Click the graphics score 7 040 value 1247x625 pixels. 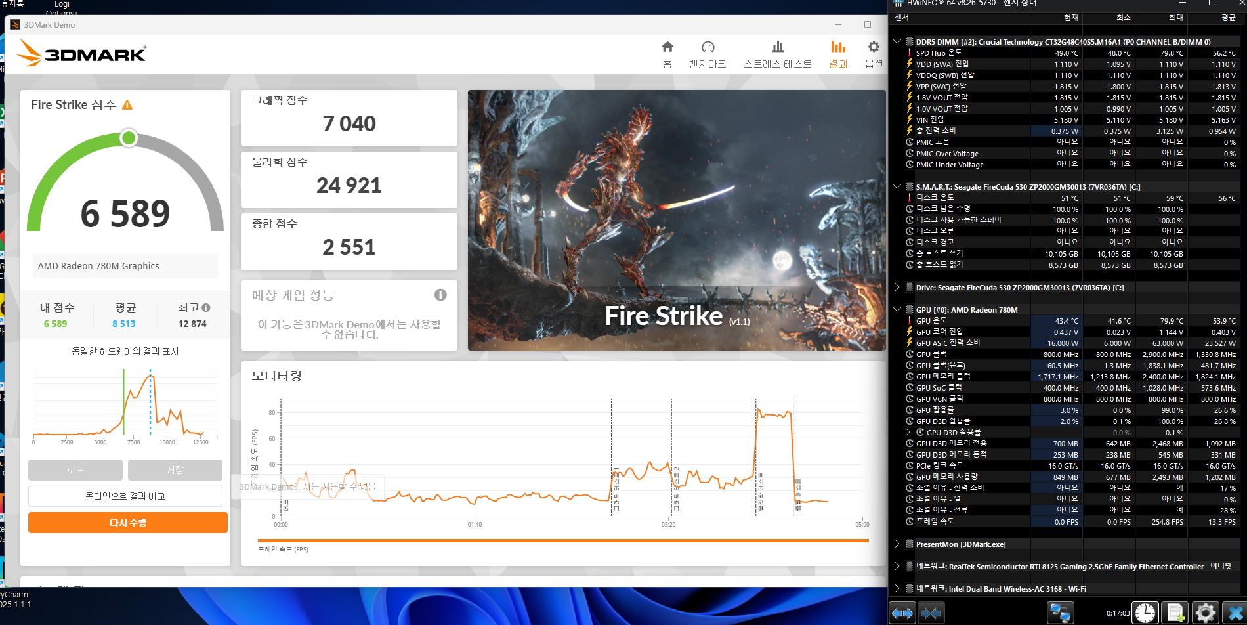(x=349, y=123)
